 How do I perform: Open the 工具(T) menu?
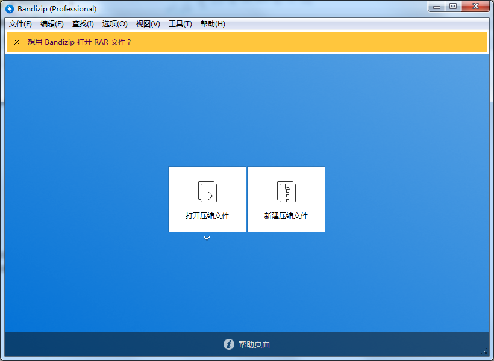click(x=180, y=24)
